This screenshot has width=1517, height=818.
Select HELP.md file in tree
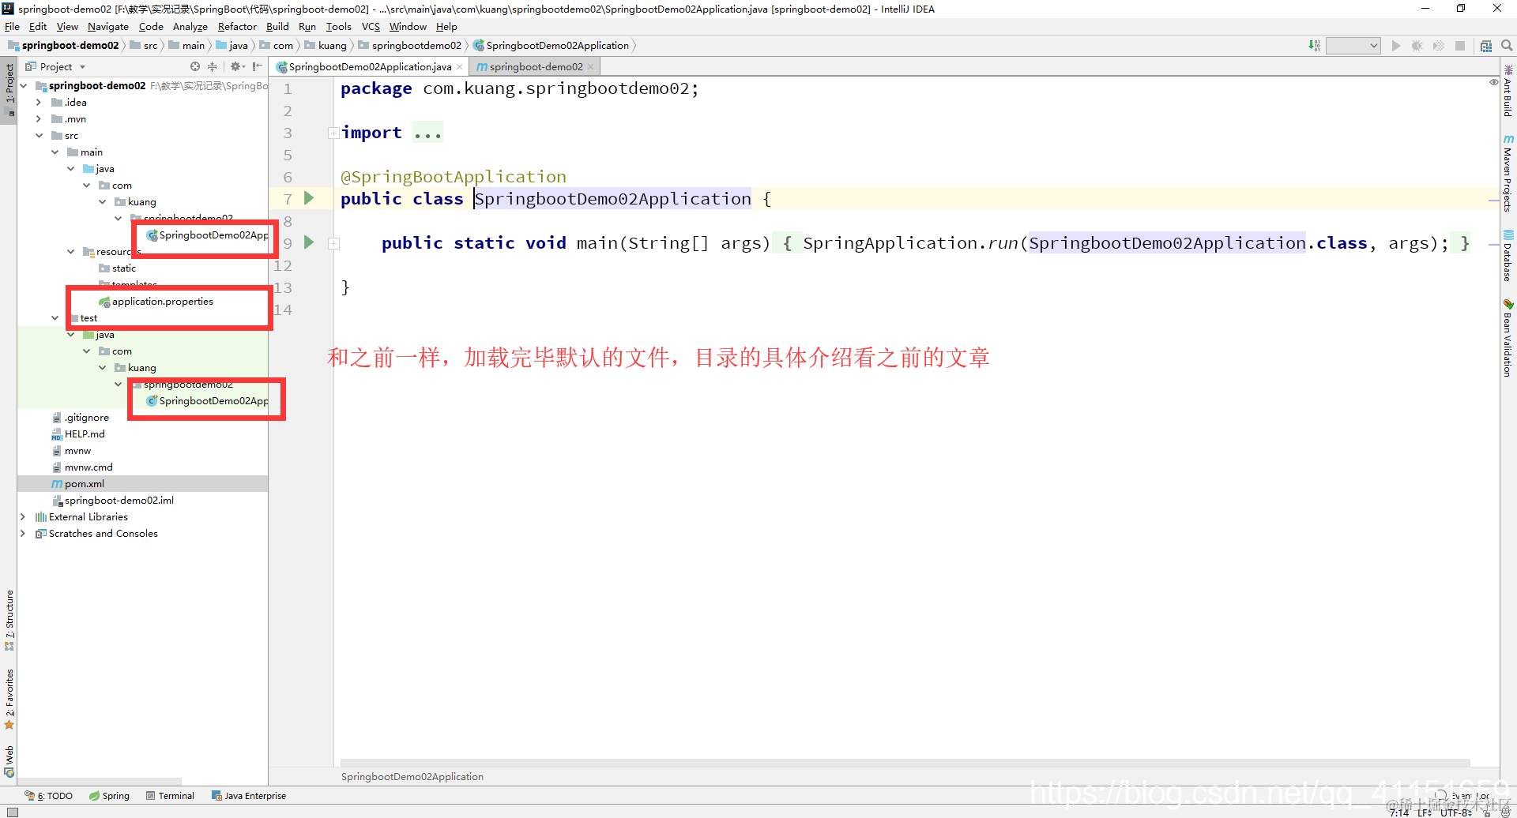pyautogui.click(x=85, y=433)
